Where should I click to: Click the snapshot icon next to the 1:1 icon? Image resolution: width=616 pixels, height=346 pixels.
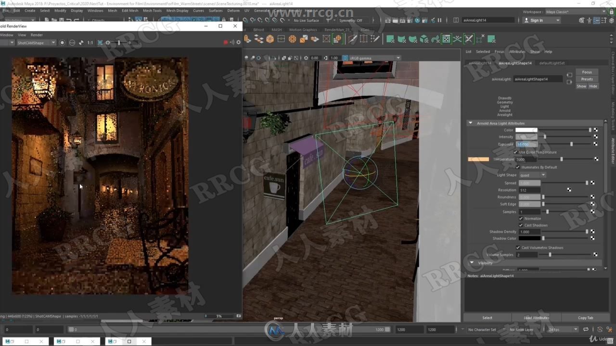pyautogui.click(x=81, y=42)
